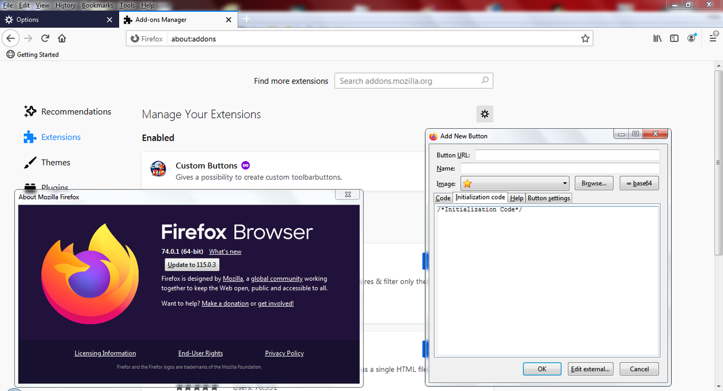Image resolution: width=723 pixels, height=391 pixels.
Task: Open the File menu
Action: pyautogui.click(x=8, y=5)
